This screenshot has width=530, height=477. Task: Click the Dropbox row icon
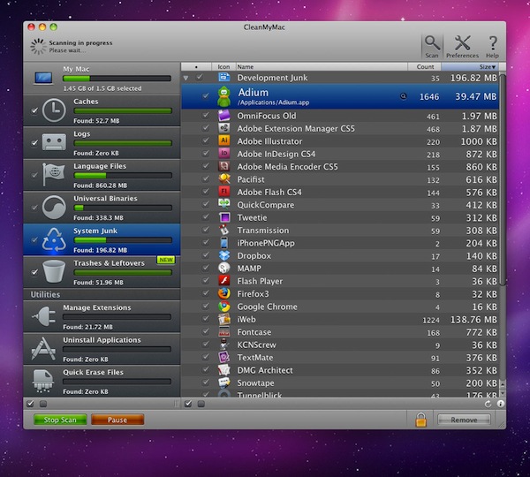[223, 255]
